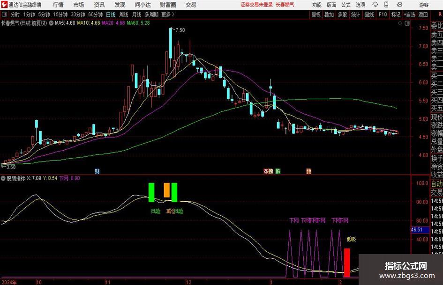Click the blue 财 marker below the chart
Screen dimensions: 443x285
(97, 171)
